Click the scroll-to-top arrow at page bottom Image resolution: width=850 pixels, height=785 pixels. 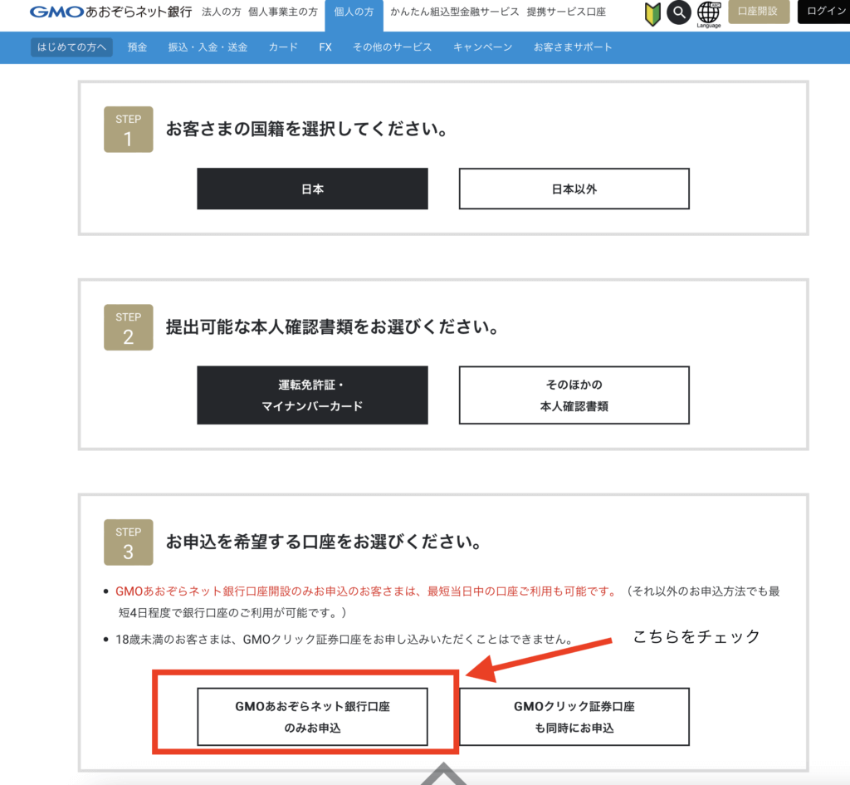(443, 773)
